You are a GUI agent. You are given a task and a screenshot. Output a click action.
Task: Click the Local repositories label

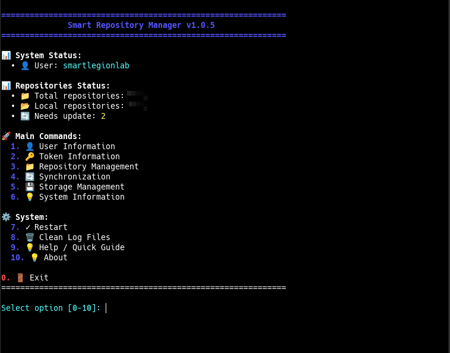[79, 106]
